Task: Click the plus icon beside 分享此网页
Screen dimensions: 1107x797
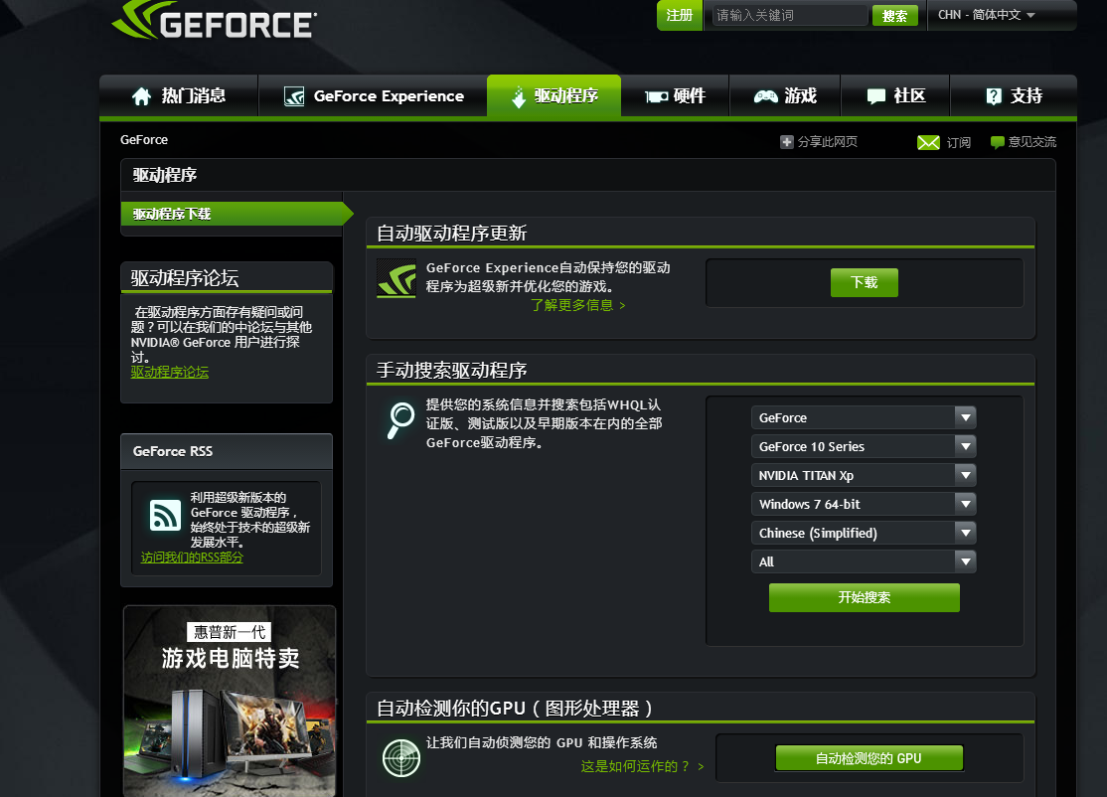Action: click(786, 142)
